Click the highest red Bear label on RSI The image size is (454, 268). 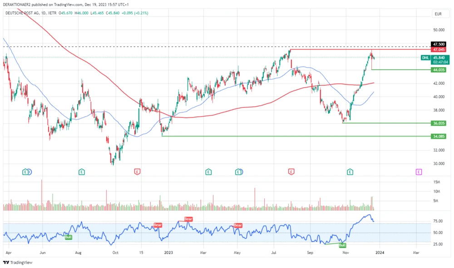(x=188, y=219)
